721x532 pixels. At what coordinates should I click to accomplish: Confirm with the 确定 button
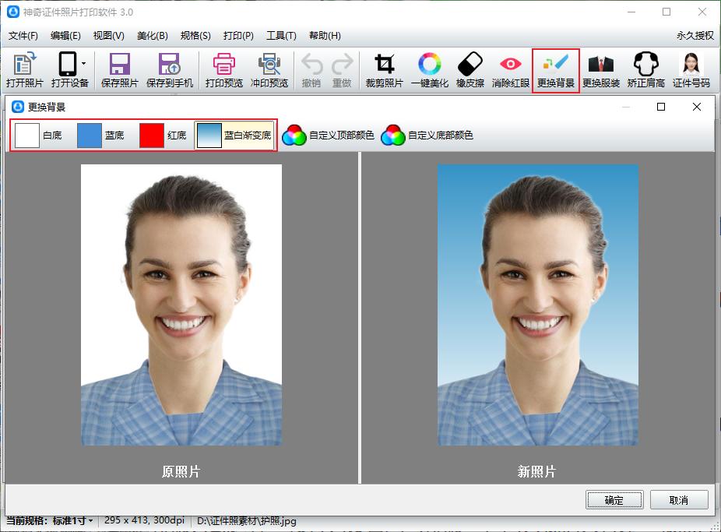tap(614, 500)
